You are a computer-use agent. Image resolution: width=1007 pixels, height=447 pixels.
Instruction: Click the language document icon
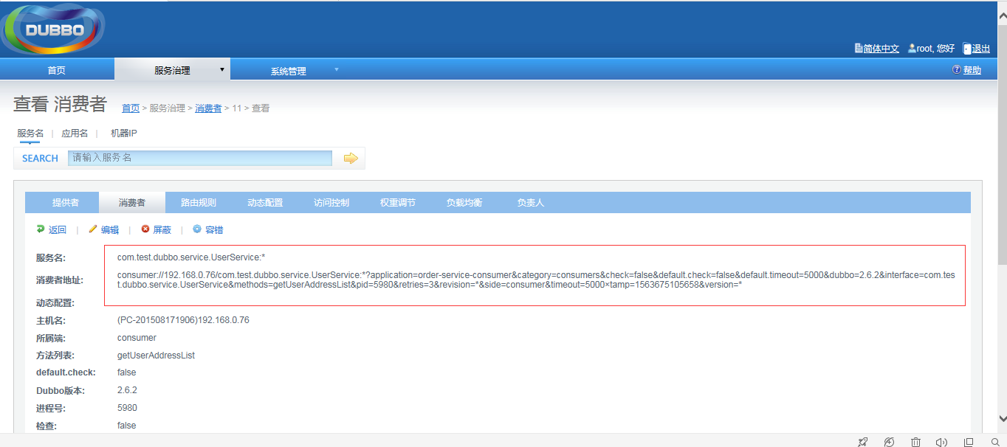click(859, 48)
